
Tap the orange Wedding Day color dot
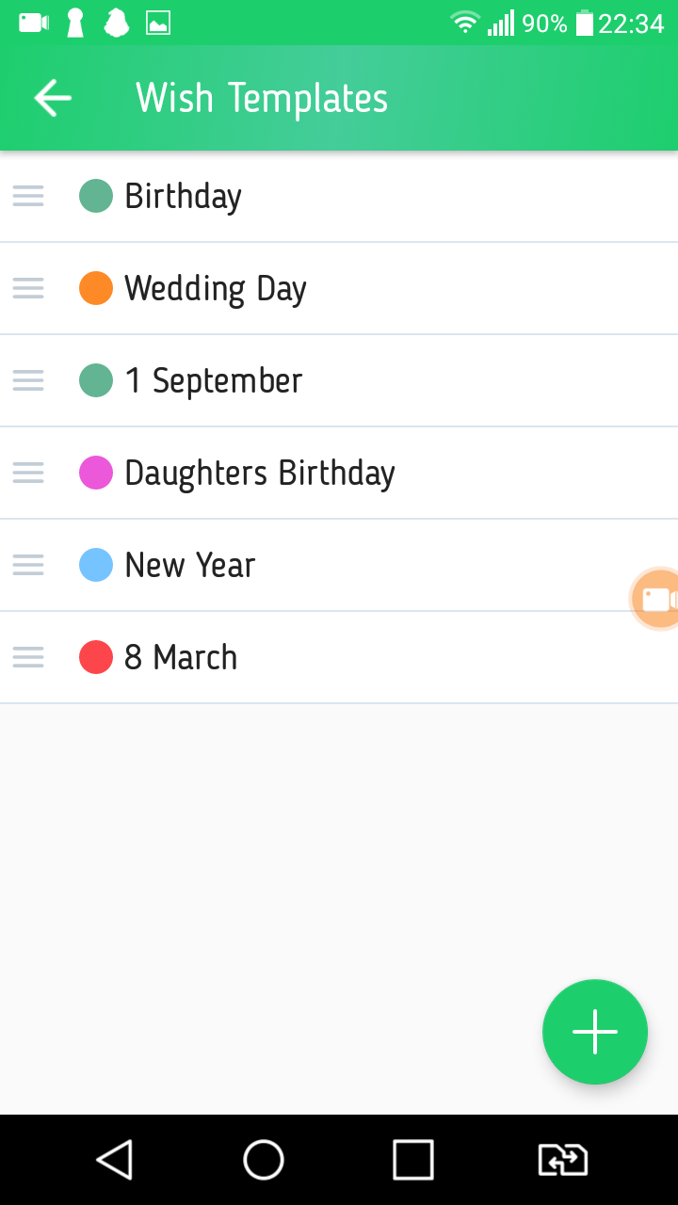[96, 288]
